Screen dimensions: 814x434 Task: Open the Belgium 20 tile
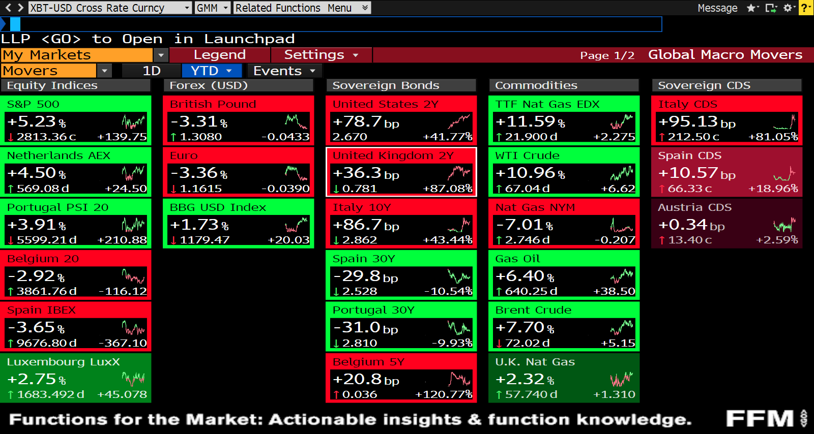click(76, 275)
